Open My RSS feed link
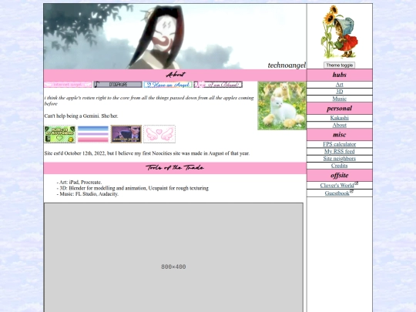416x312 pixels. coord(339,152)
